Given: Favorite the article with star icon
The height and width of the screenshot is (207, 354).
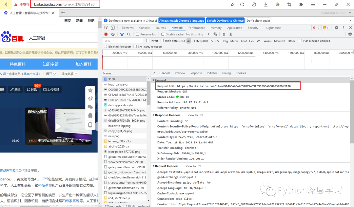Looking at the screenshot, I should click(x=90, y=90).
